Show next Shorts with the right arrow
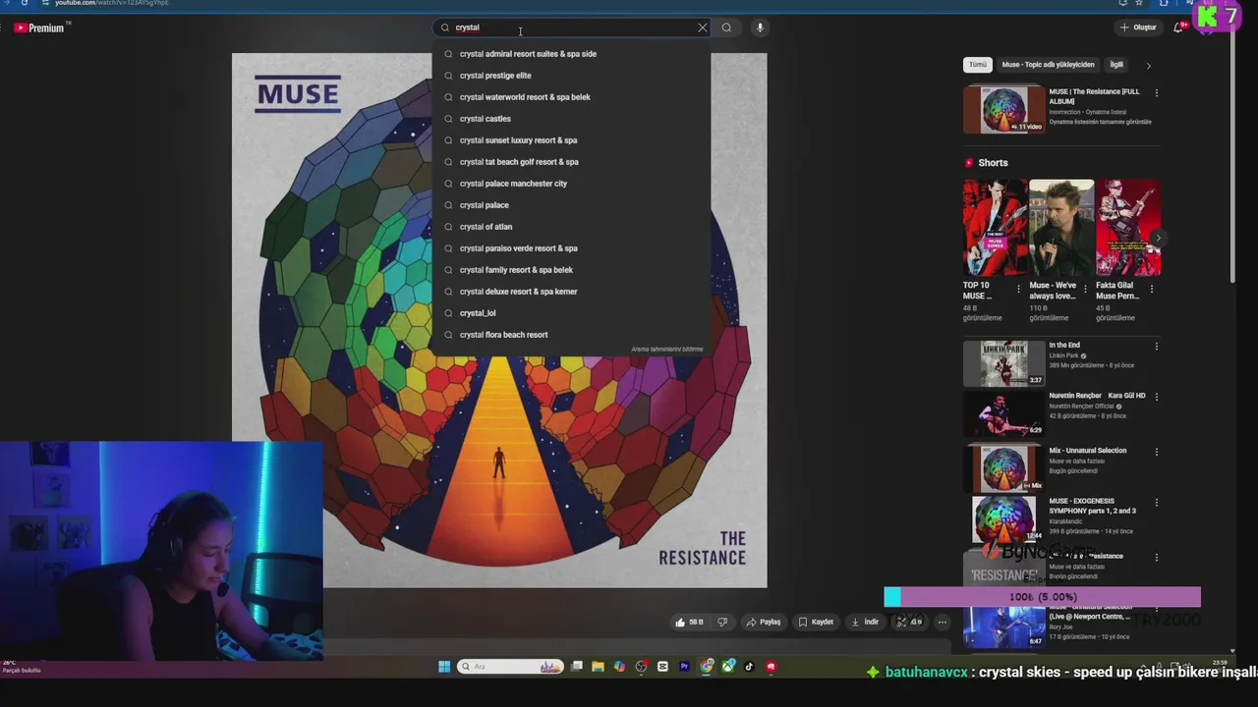The image size is (1258, 707). [x=1158, y=238]
